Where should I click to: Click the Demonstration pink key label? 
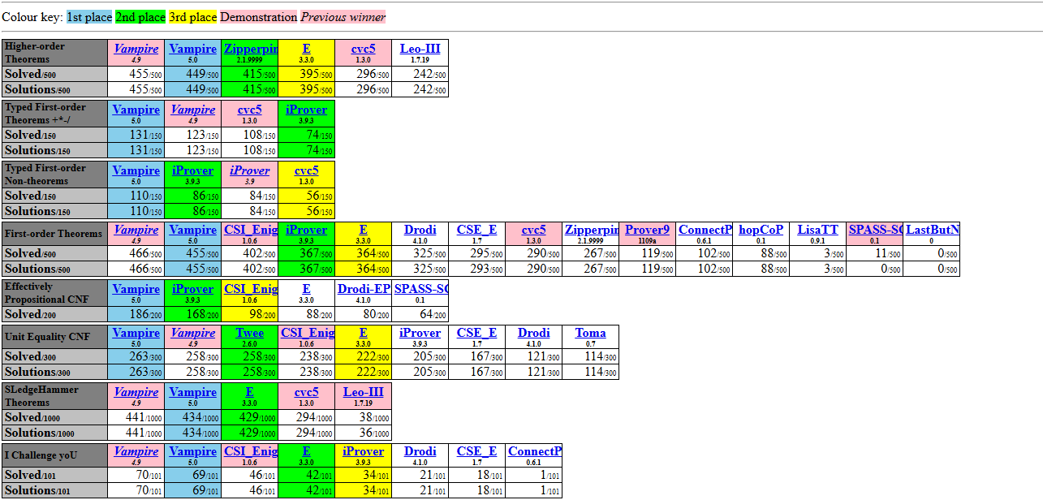click(259, 17)
